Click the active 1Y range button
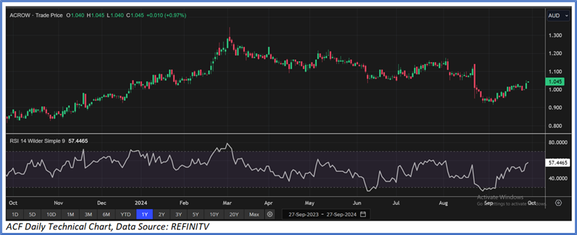 145,214
